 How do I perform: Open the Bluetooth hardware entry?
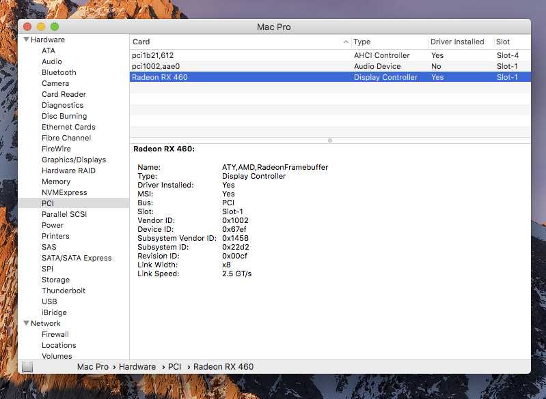(59, 72)
